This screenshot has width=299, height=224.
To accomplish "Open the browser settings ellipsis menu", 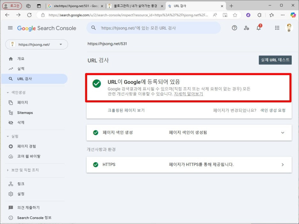I will point(283,15).
